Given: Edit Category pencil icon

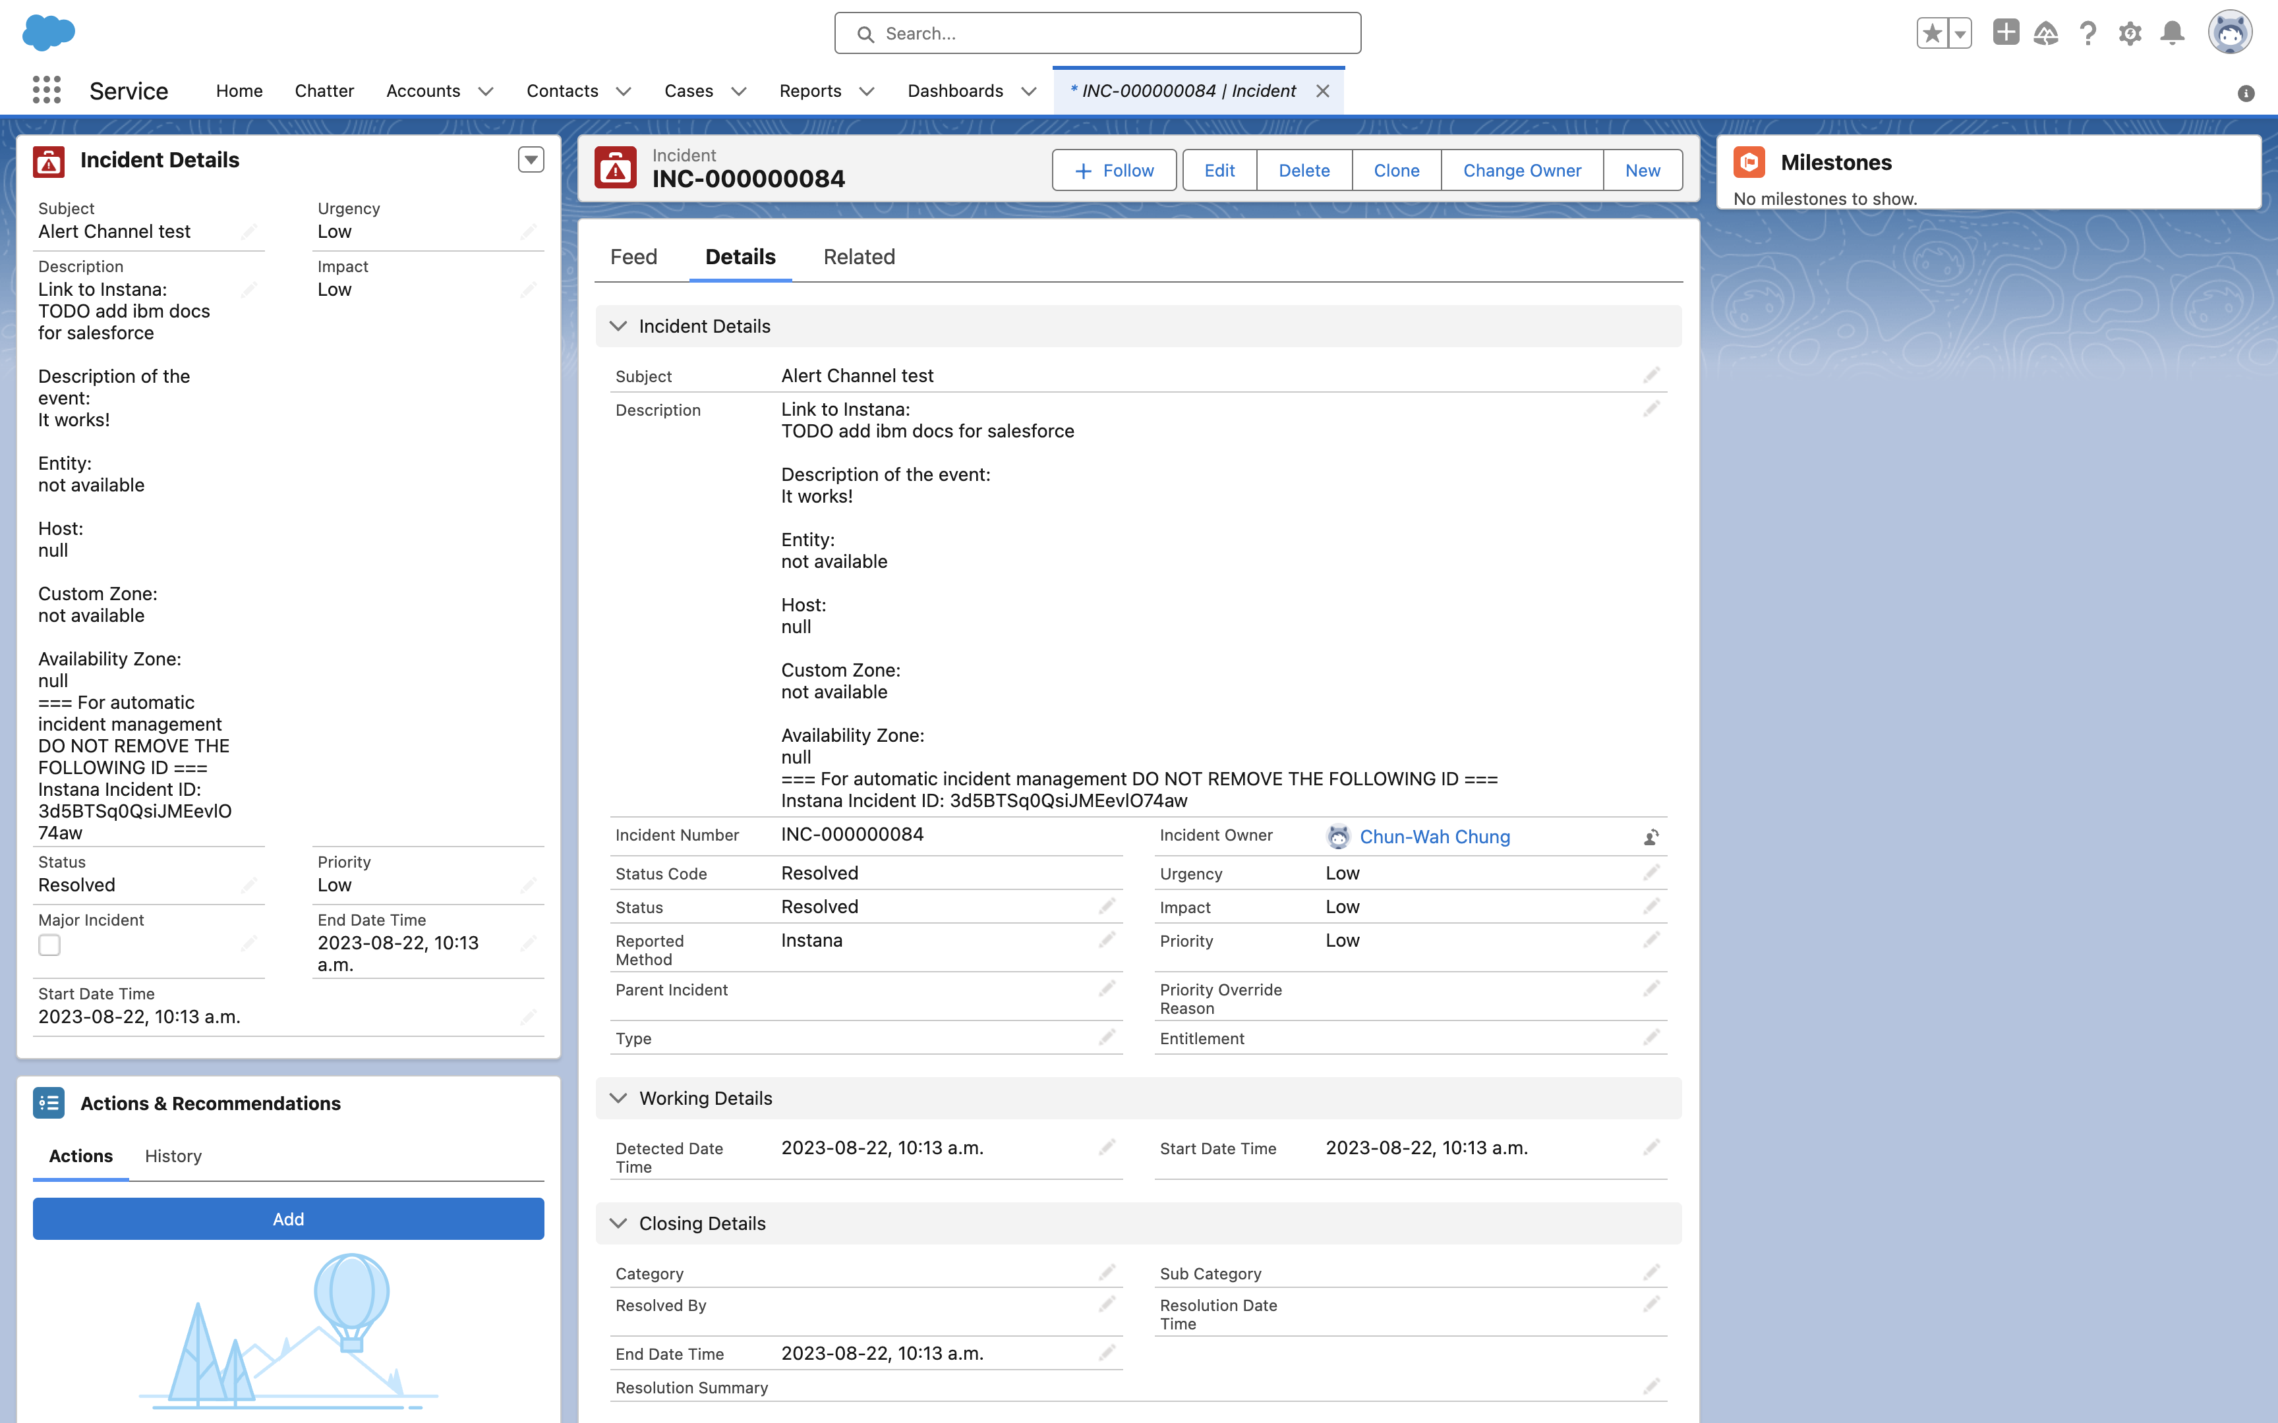Looking at the screenshot, I should (1107, 1273).
